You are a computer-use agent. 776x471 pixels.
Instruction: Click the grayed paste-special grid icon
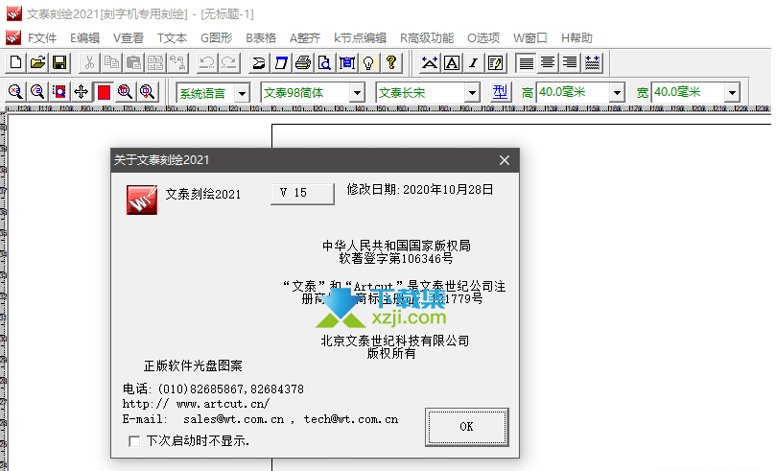[154, 63]
